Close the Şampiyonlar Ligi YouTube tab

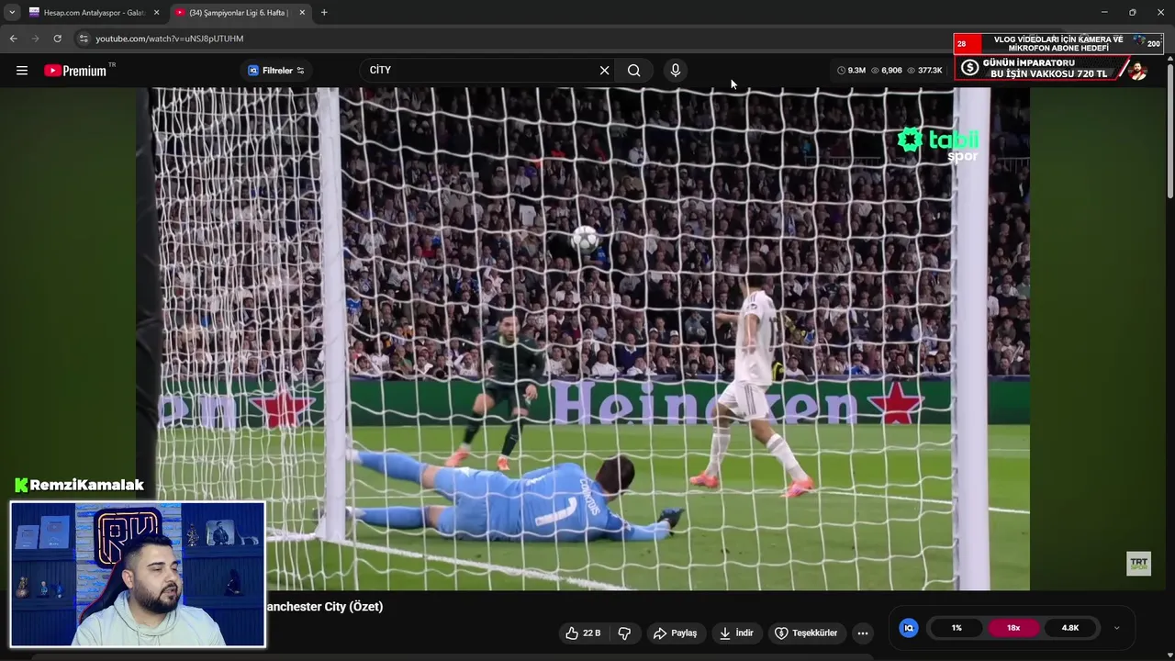pyautogui.click(x=302, y=13)
